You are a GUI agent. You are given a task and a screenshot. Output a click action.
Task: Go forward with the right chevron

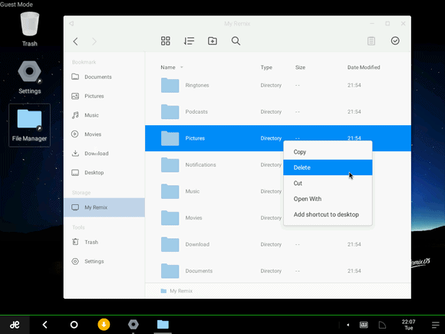pyautogui.click(x=94, y=41)
